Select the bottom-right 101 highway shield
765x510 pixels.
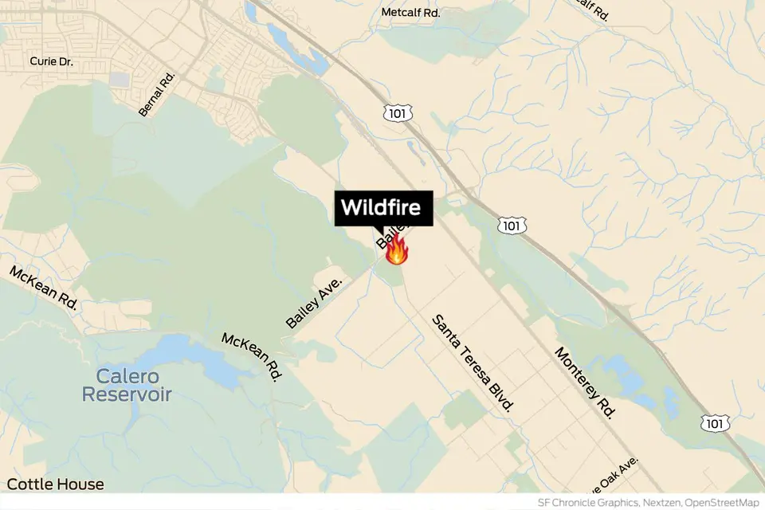716,423
